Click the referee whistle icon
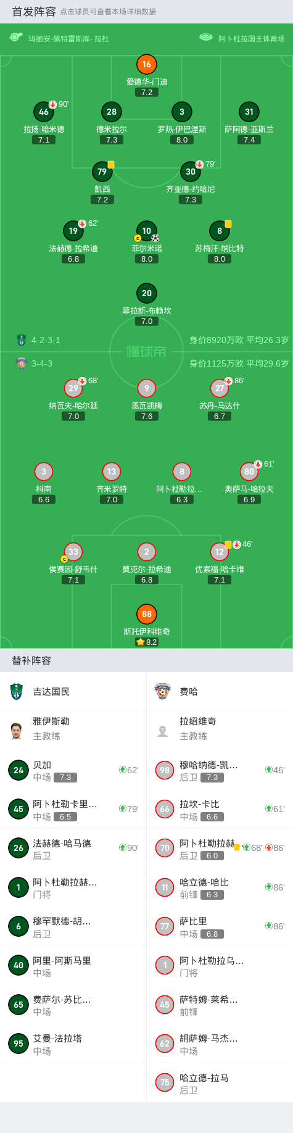This screenshot has height=1133, width=293. point(16,38)
